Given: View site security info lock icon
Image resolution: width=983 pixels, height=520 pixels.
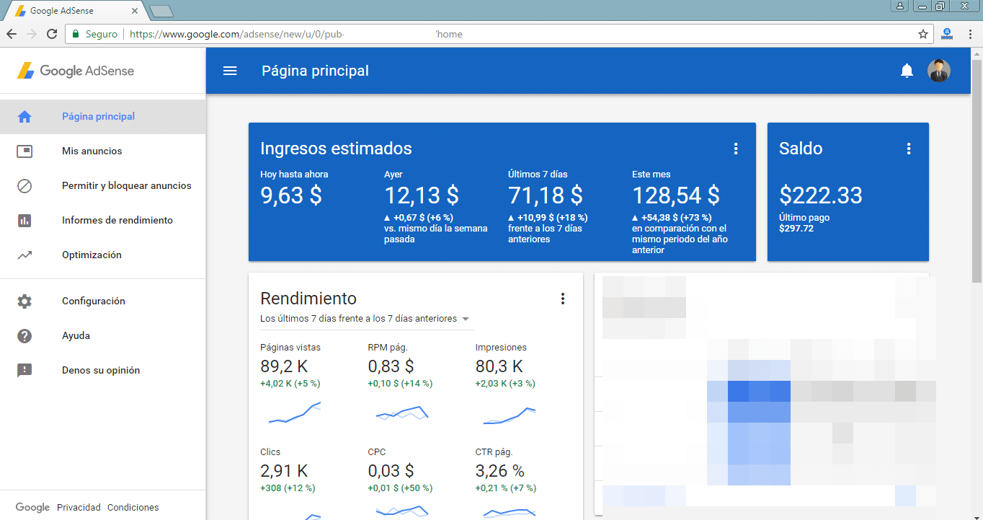Looking at the screenshot, I should (x=76, y=34).
